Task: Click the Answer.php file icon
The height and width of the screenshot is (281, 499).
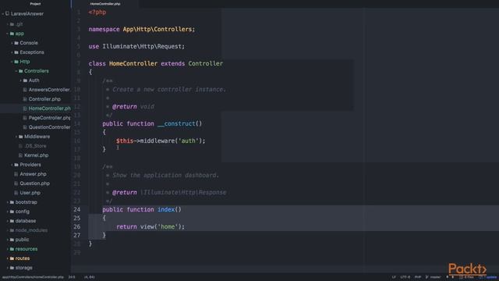Action: tap(16, 174)
